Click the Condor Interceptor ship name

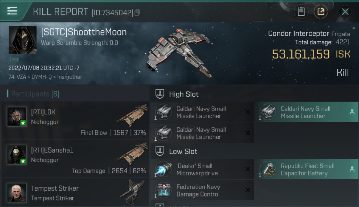[x=299, y=34]
